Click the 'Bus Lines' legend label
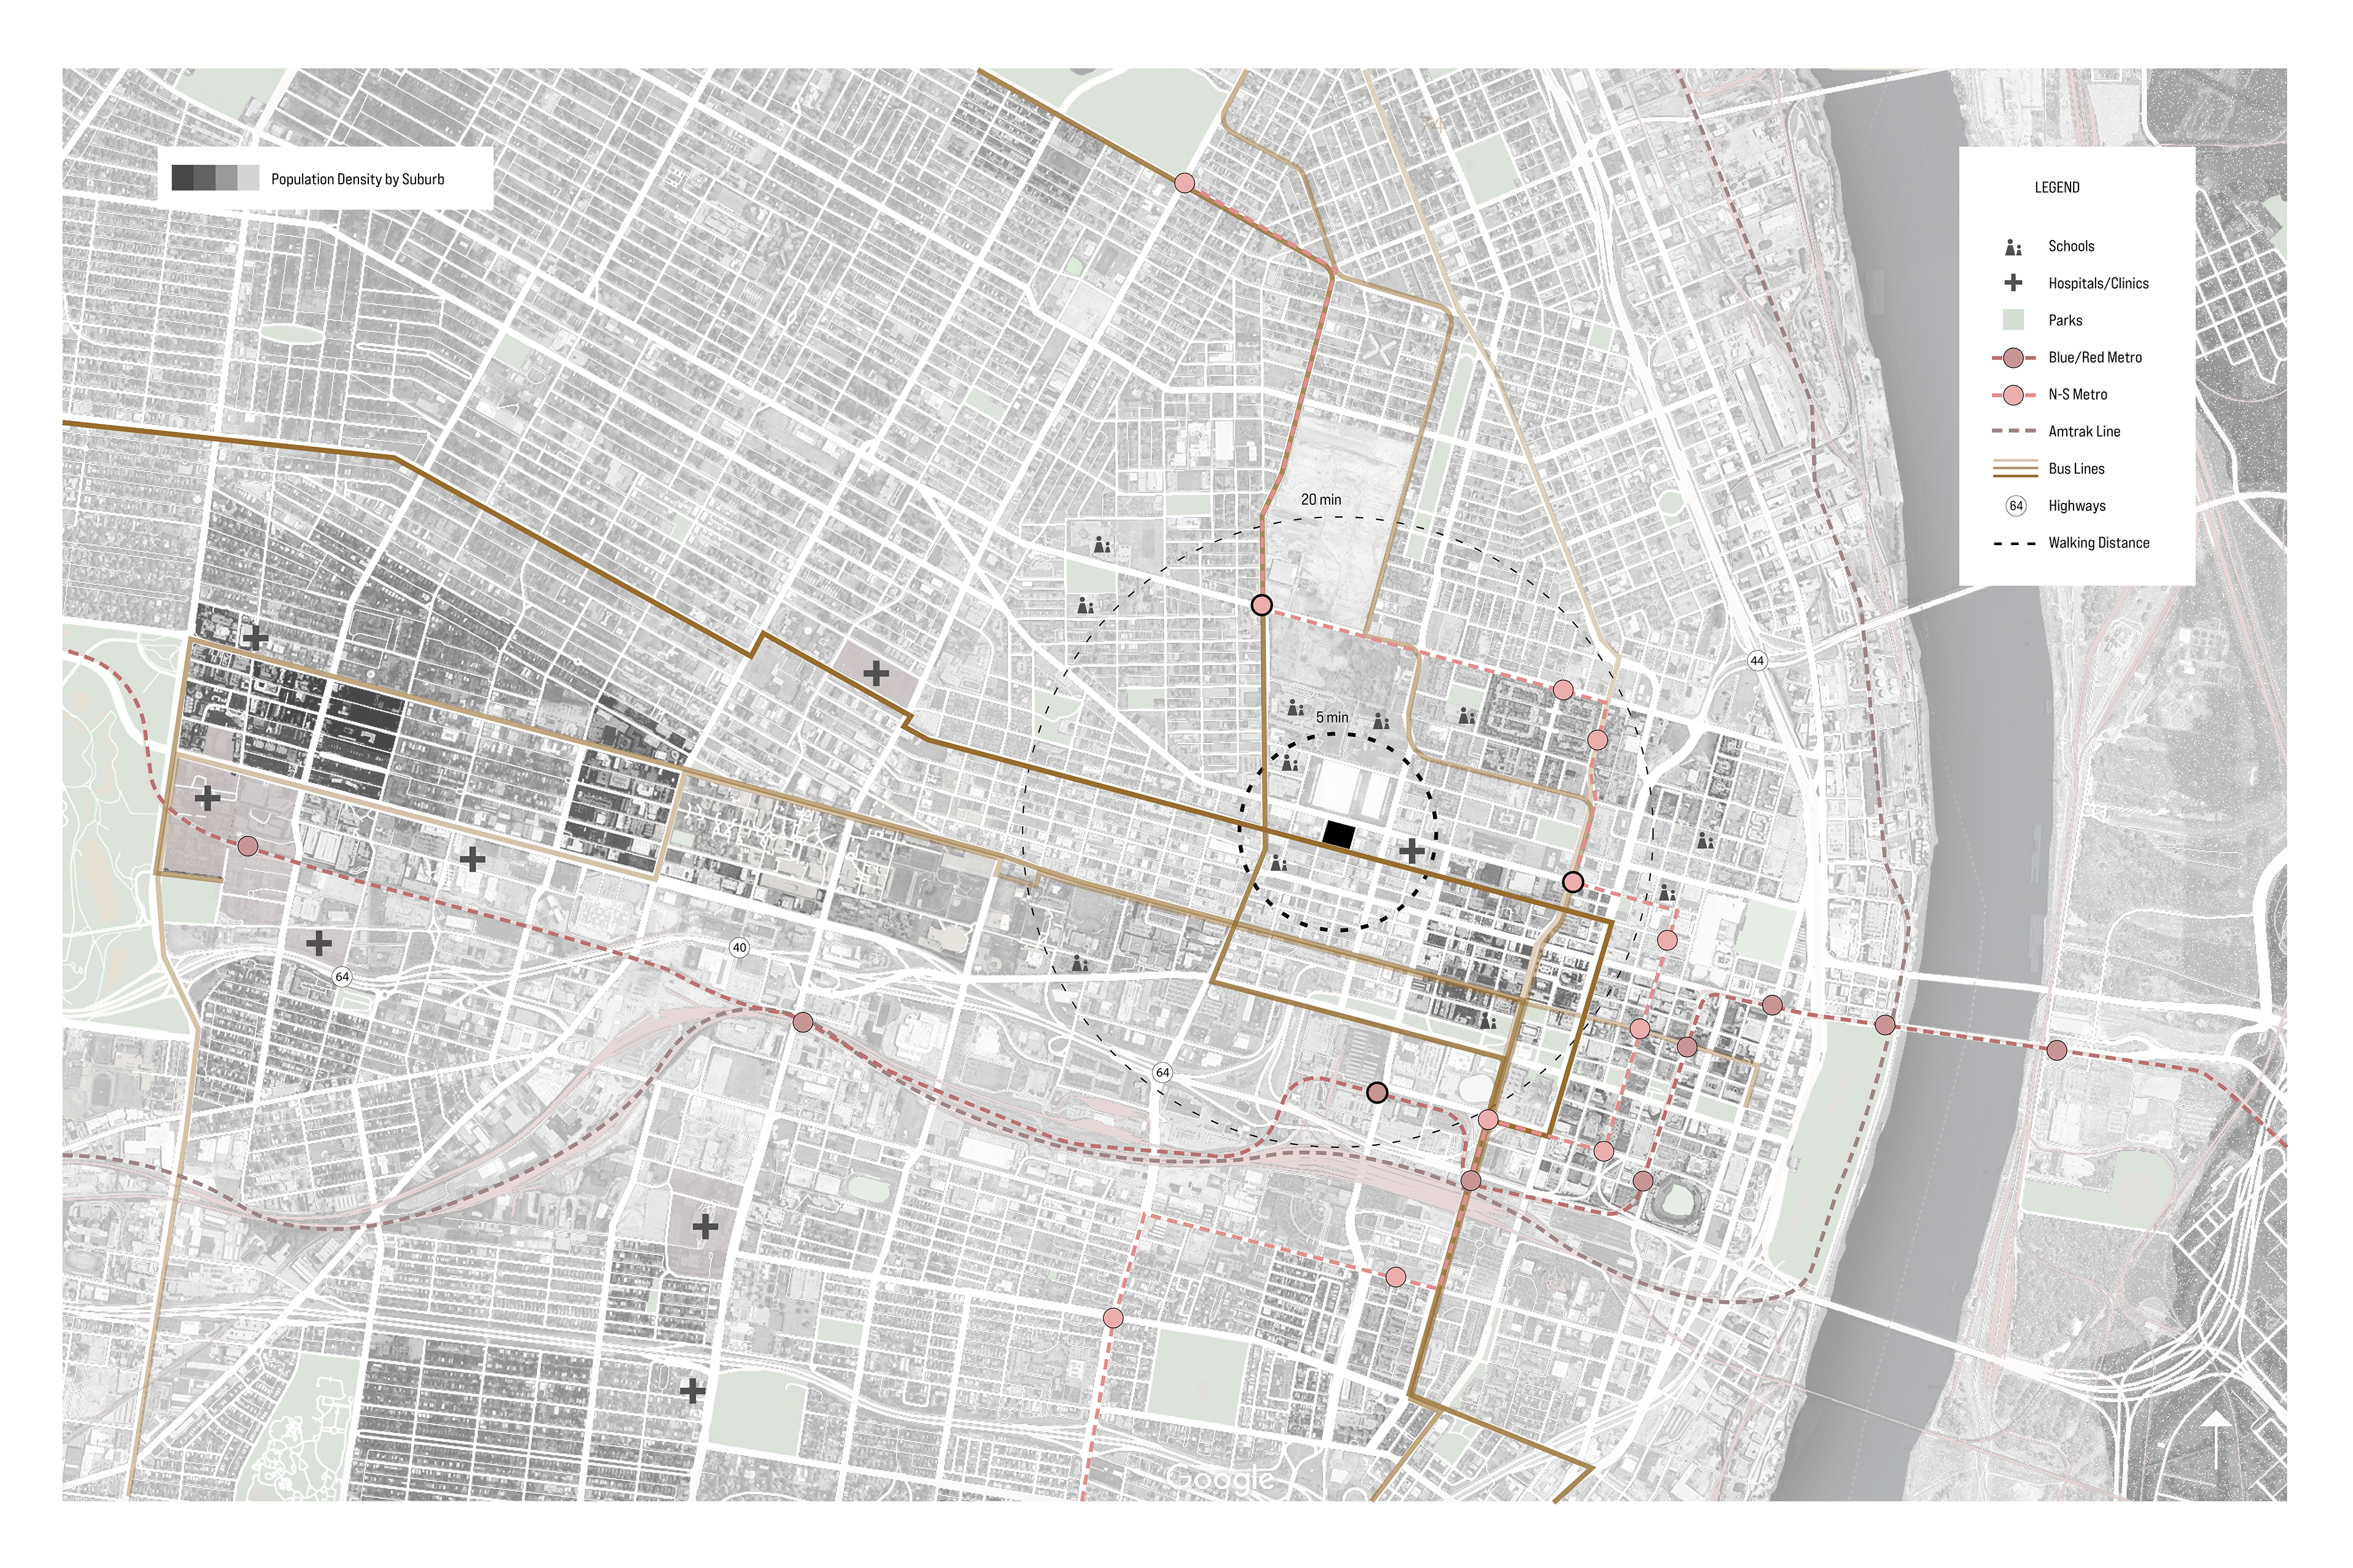Viewport: 2353px width, 1568px height. 2076,468
